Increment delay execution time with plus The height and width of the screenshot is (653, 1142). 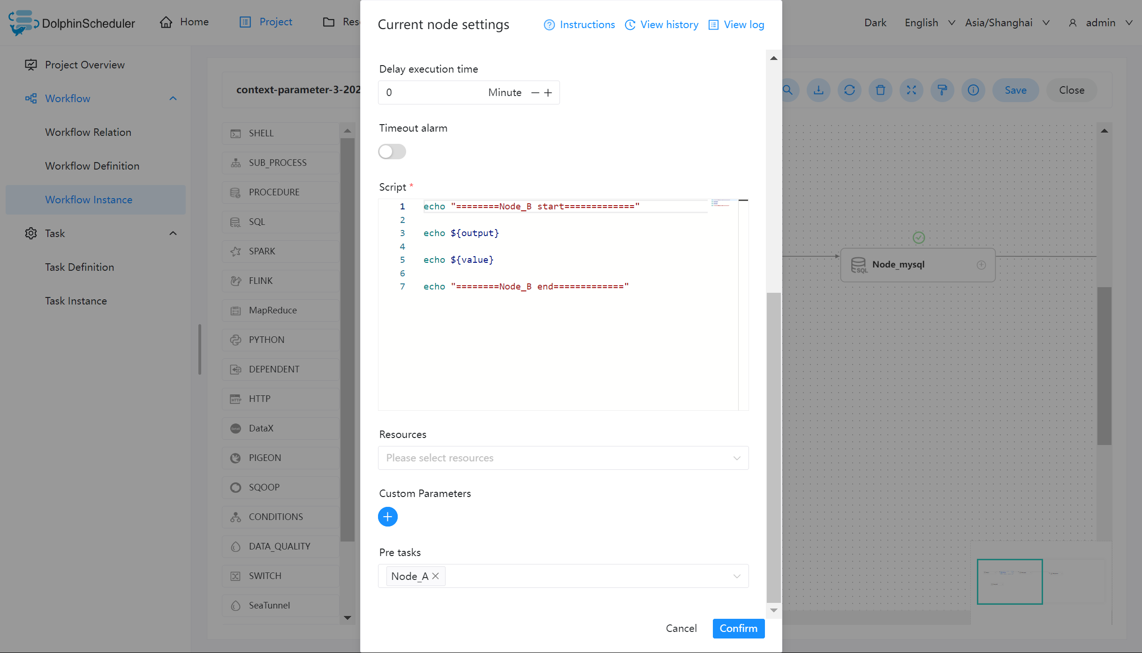click(549, 92)
